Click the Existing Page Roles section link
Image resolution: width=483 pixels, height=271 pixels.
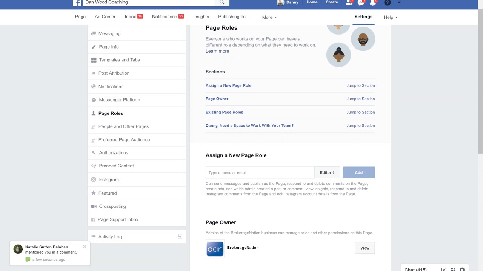click(x=225, y=112)
